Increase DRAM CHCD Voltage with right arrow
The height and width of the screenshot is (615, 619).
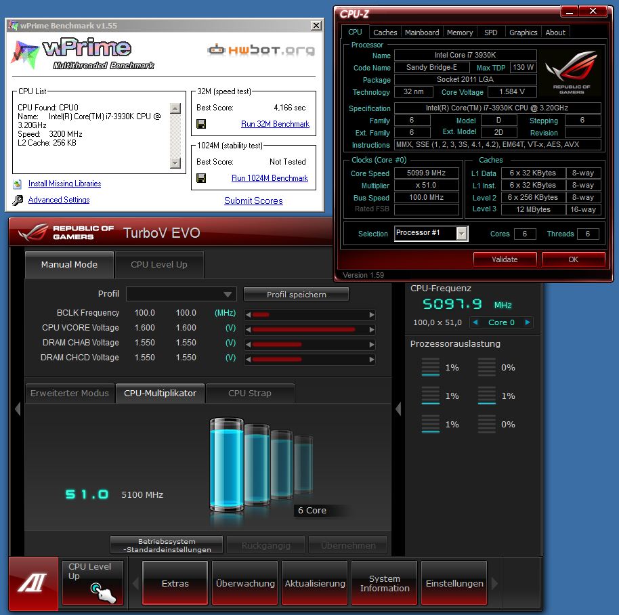[372, 360]
